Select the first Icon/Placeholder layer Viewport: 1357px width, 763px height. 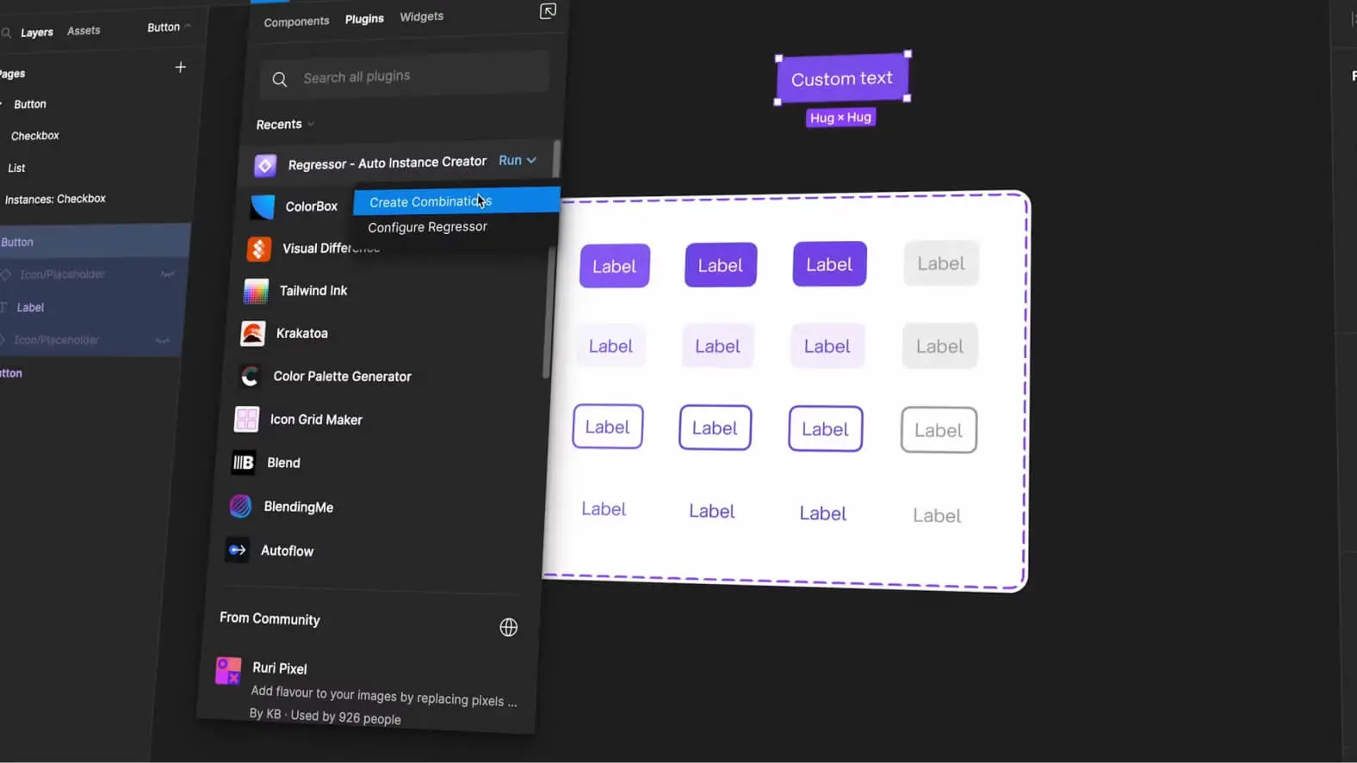(63, 274)
